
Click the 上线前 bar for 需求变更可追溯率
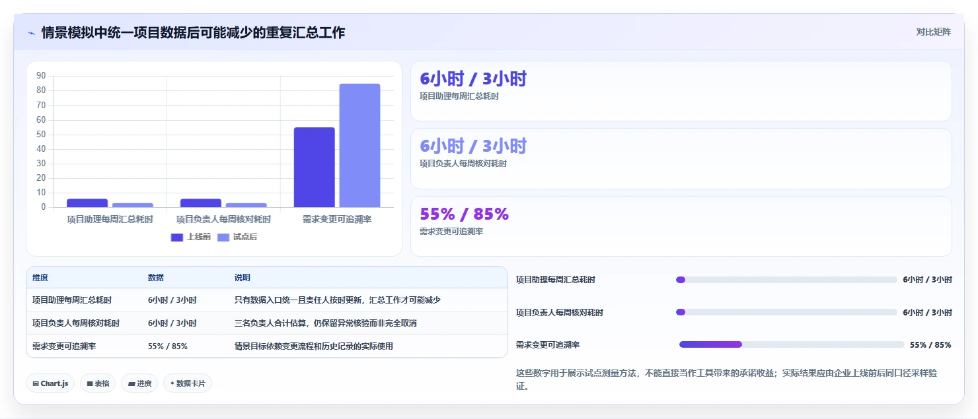pyautogui.click(x=315, y=167)
